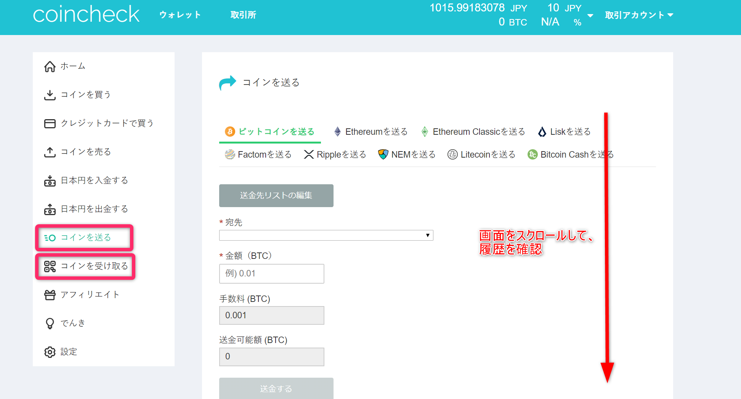
Task: Click the JPY withdrawal icon
Action: tap(50, 209)
